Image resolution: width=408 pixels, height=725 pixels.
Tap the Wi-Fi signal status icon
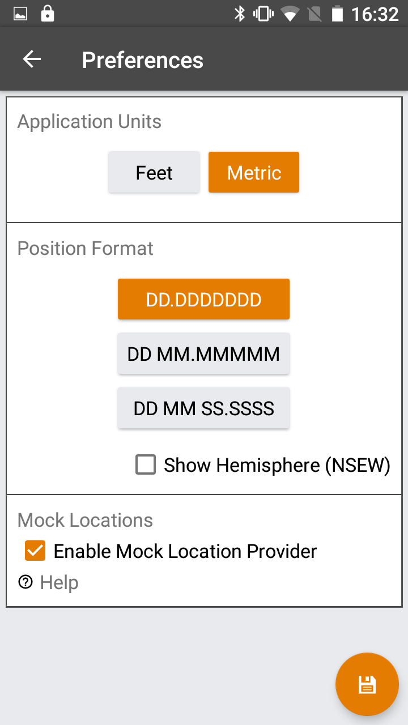pos(290,14)
